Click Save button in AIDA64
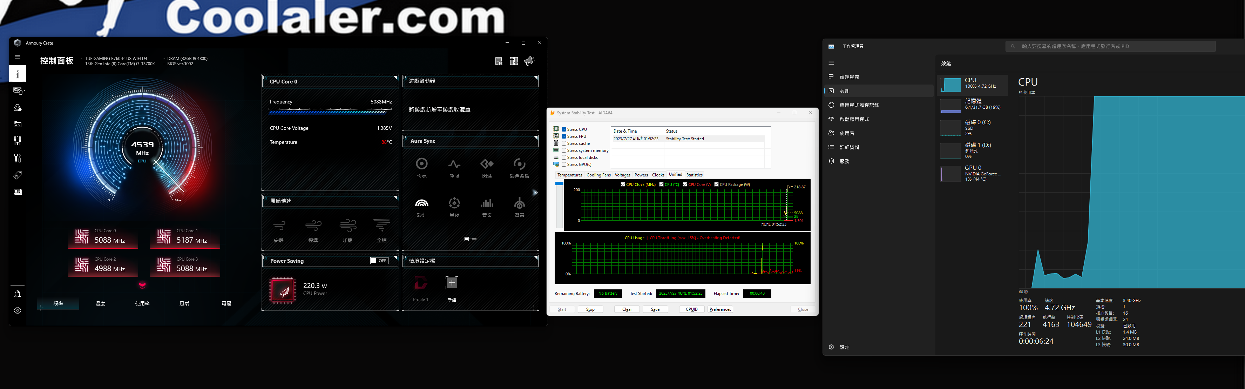This screenshot has width=1245, height=389. 655,309
